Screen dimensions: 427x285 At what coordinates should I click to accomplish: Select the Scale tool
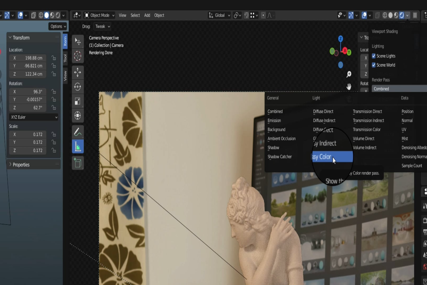[x=77, y=101]
